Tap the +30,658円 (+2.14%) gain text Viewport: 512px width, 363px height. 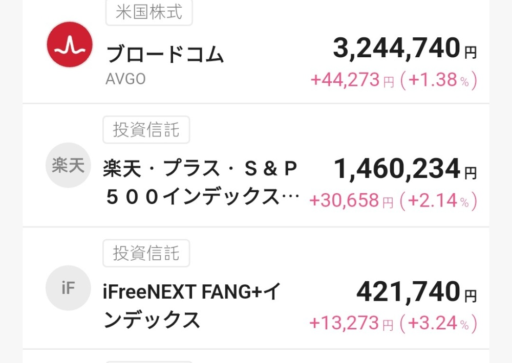393,200
